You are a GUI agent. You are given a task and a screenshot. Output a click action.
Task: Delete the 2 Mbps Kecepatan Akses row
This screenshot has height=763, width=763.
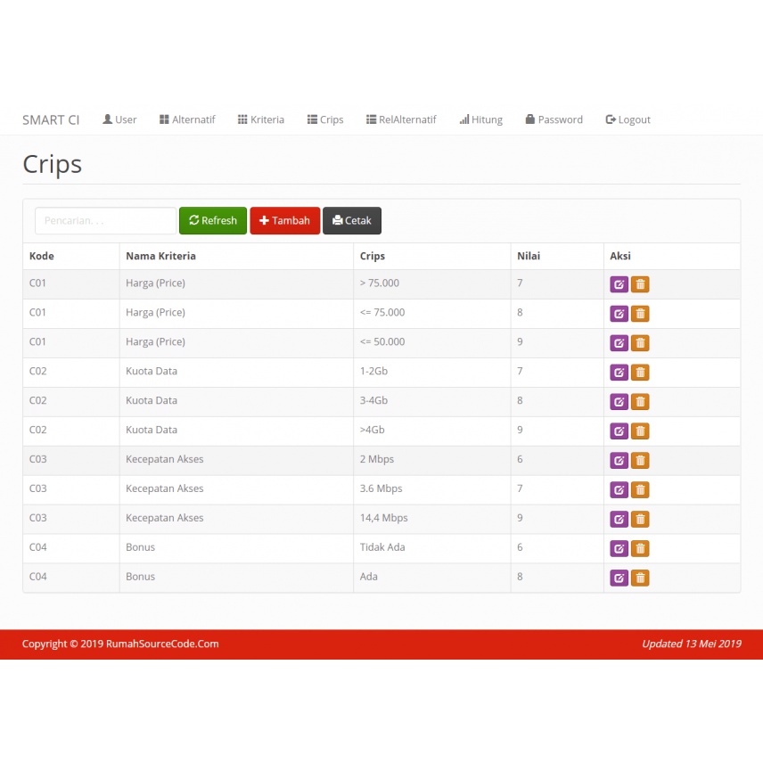(640, 460)
